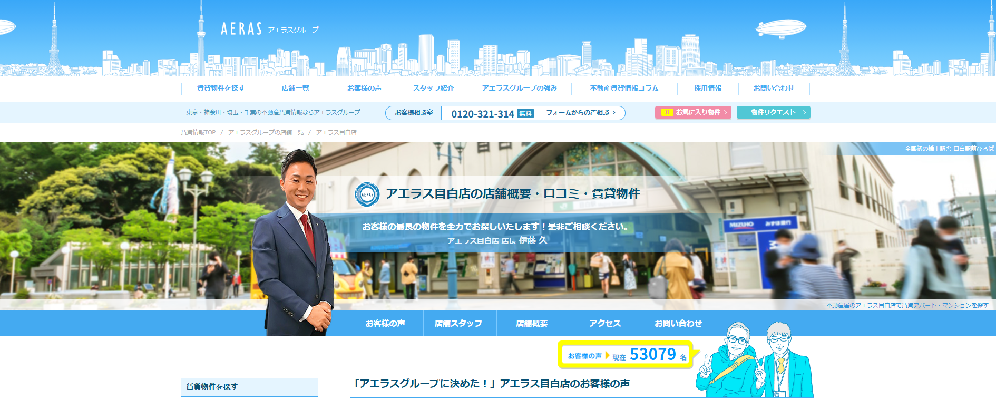Click the arrow on 物件リクエスト button

804,112
